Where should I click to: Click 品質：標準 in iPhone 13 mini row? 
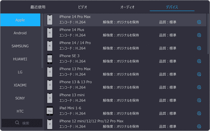168,101
